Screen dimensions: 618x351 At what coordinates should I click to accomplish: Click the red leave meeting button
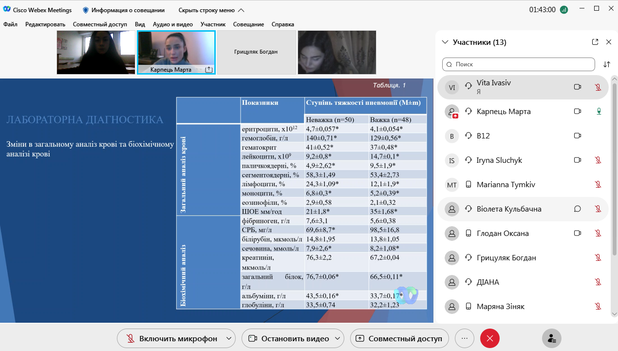click(x=489, y=338)
